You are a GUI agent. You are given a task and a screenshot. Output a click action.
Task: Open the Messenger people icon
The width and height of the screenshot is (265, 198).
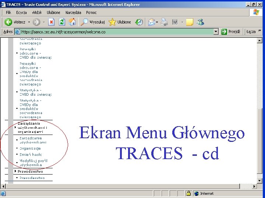click(201, 22)
